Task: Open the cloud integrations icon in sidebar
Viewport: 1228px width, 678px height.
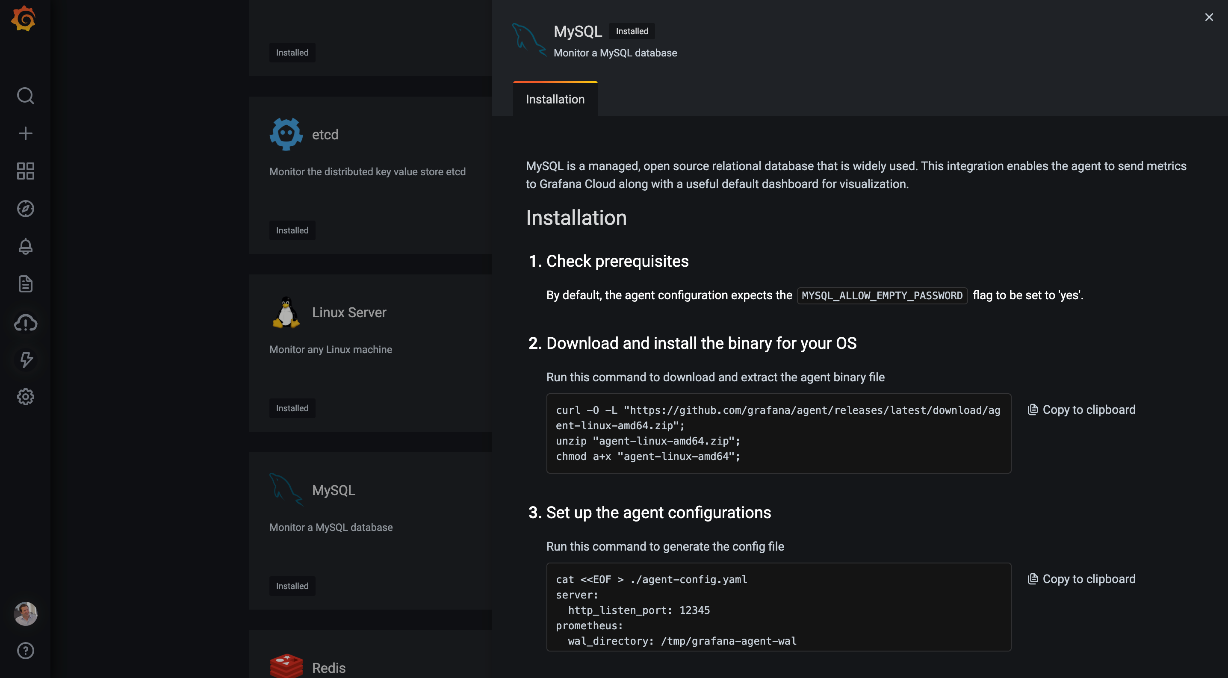Action: point(25,323)
